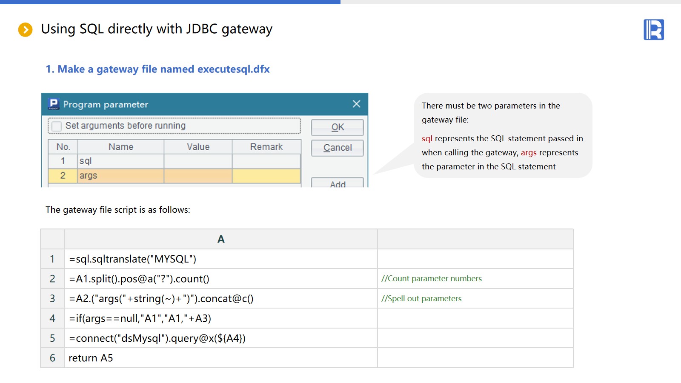Click the orange arrow bullet icon beside title
The width and height of the screenshot is (681, 383).
click(26, 30)
